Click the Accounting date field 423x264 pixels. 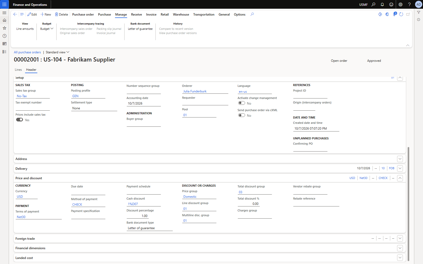click(144, 103)
